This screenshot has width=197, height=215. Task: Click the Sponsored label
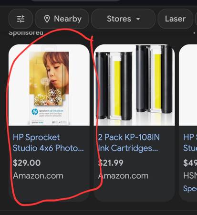26,32
